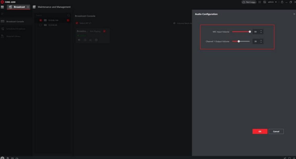Toggle the Select All checkbox

click(x=77, y=23)
